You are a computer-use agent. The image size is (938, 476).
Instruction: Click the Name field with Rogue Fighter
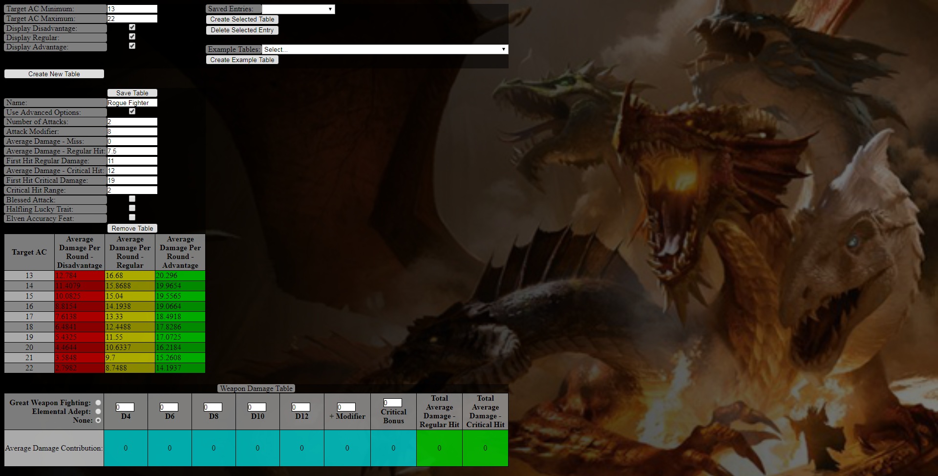(132, 103)
